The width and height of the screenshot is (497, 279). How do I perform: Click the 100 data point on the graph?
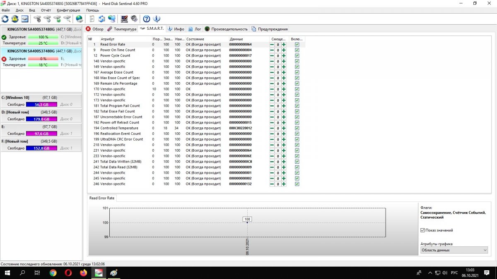[247, 219]
